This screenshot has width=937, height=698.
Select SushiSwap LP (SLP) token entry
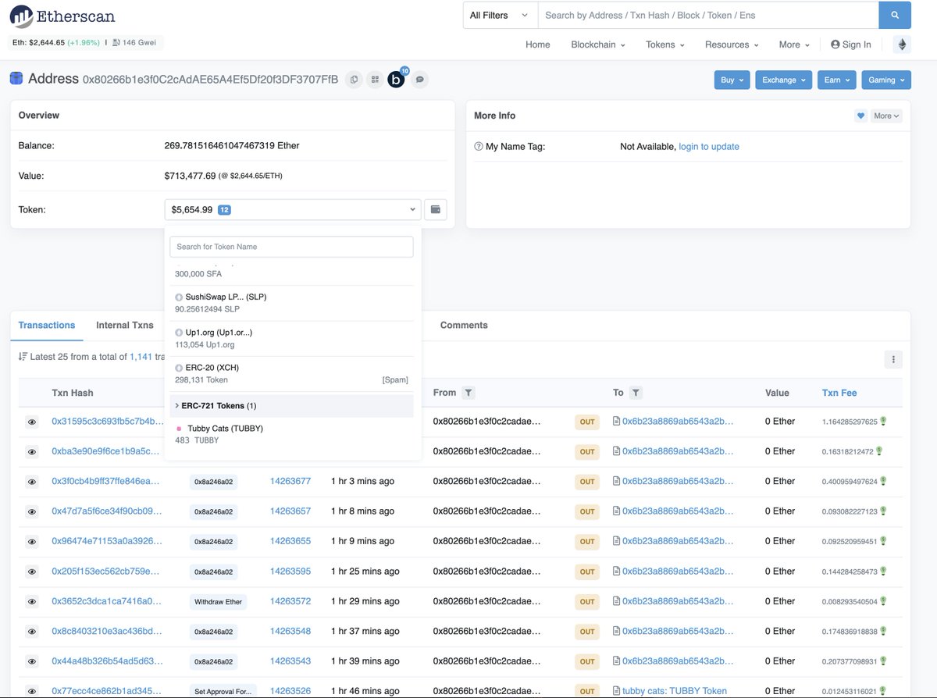[x=291, y=303]
